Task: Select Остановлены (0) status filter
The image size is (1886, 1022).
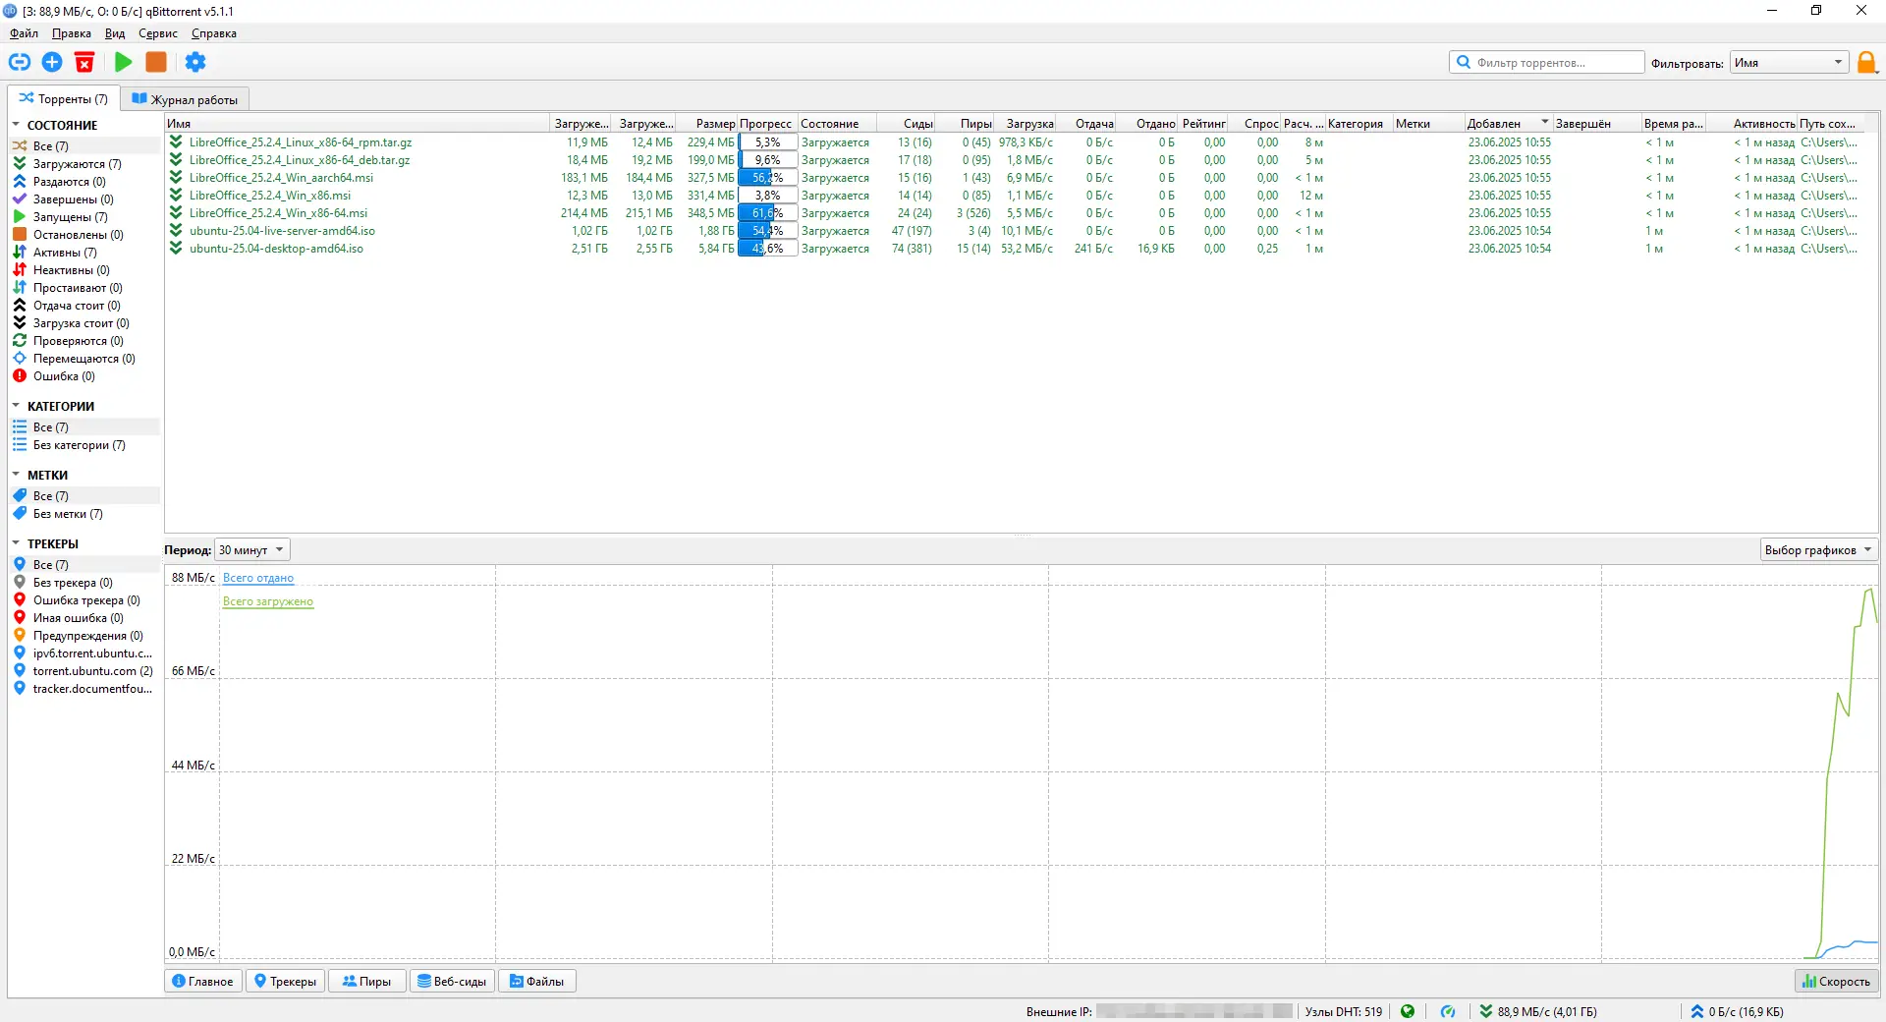Action: tap(78, 235)
